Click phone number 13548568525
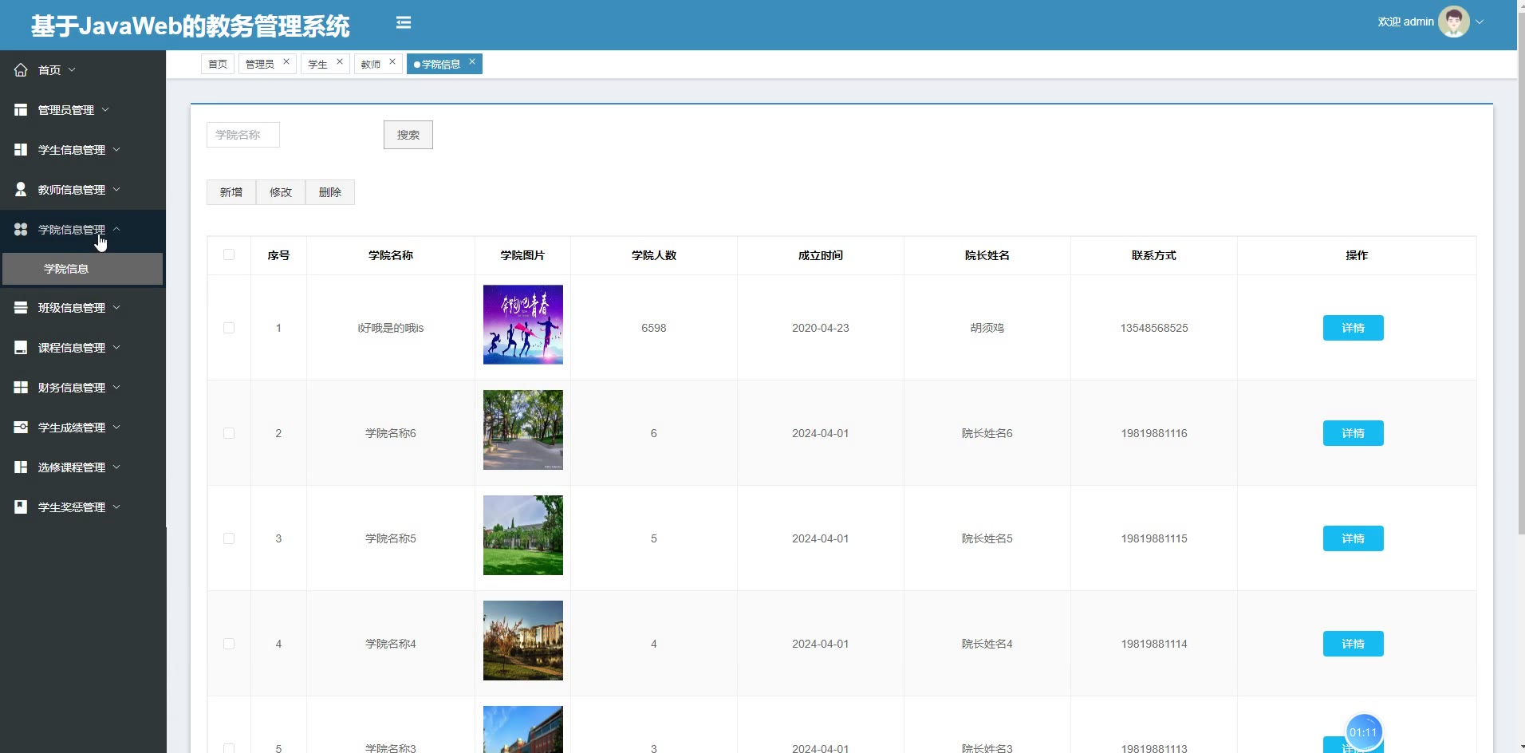Screen dimensions: 1525x753 point(1154,328)
